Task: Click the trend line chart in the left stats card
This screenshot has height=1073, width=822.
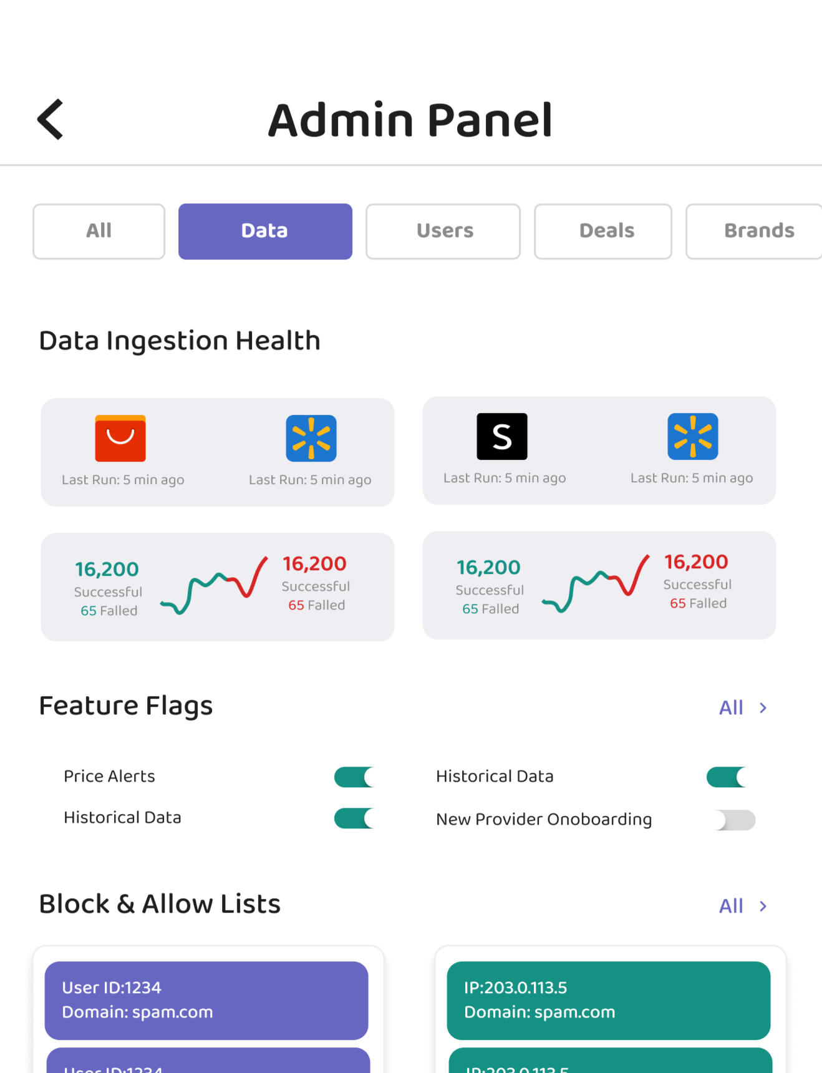Action: point(214,585)
